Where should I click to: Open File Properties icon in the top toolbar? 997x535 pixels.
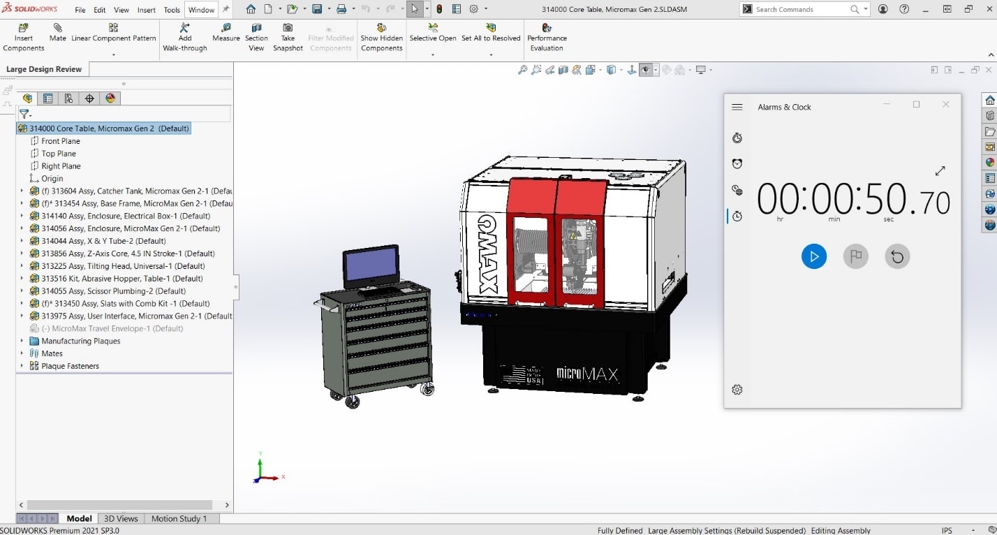point(457,9)
